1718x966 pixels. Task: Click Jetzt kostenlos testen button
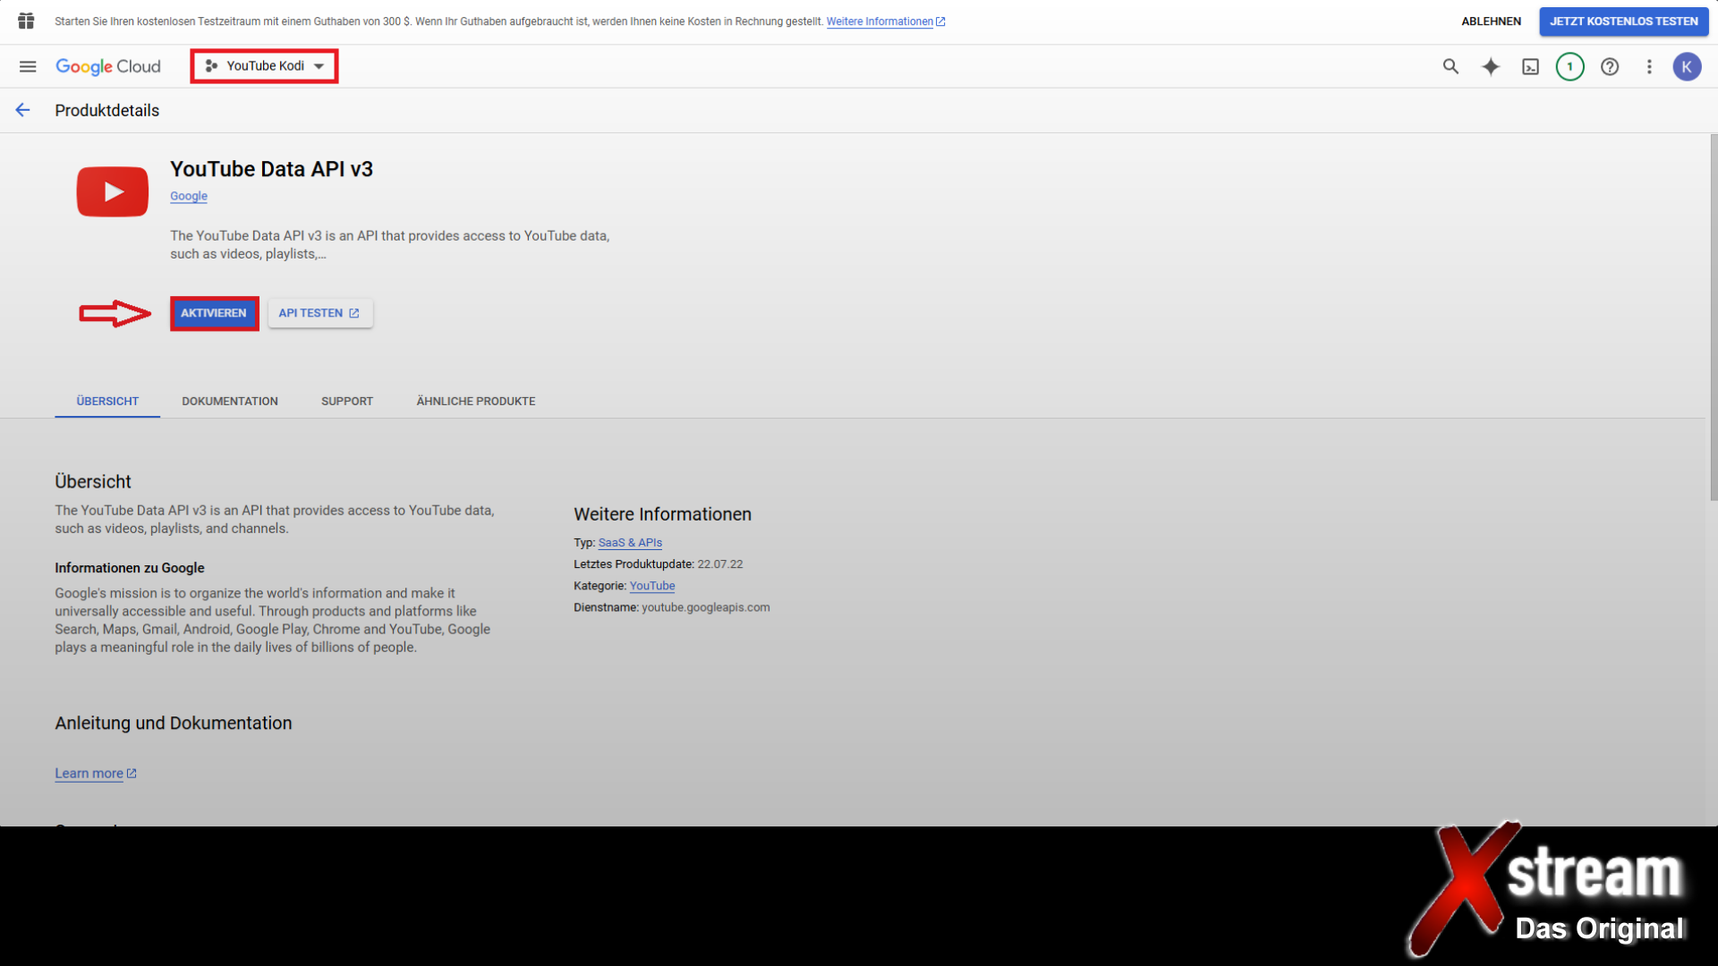coord(1623,21)
